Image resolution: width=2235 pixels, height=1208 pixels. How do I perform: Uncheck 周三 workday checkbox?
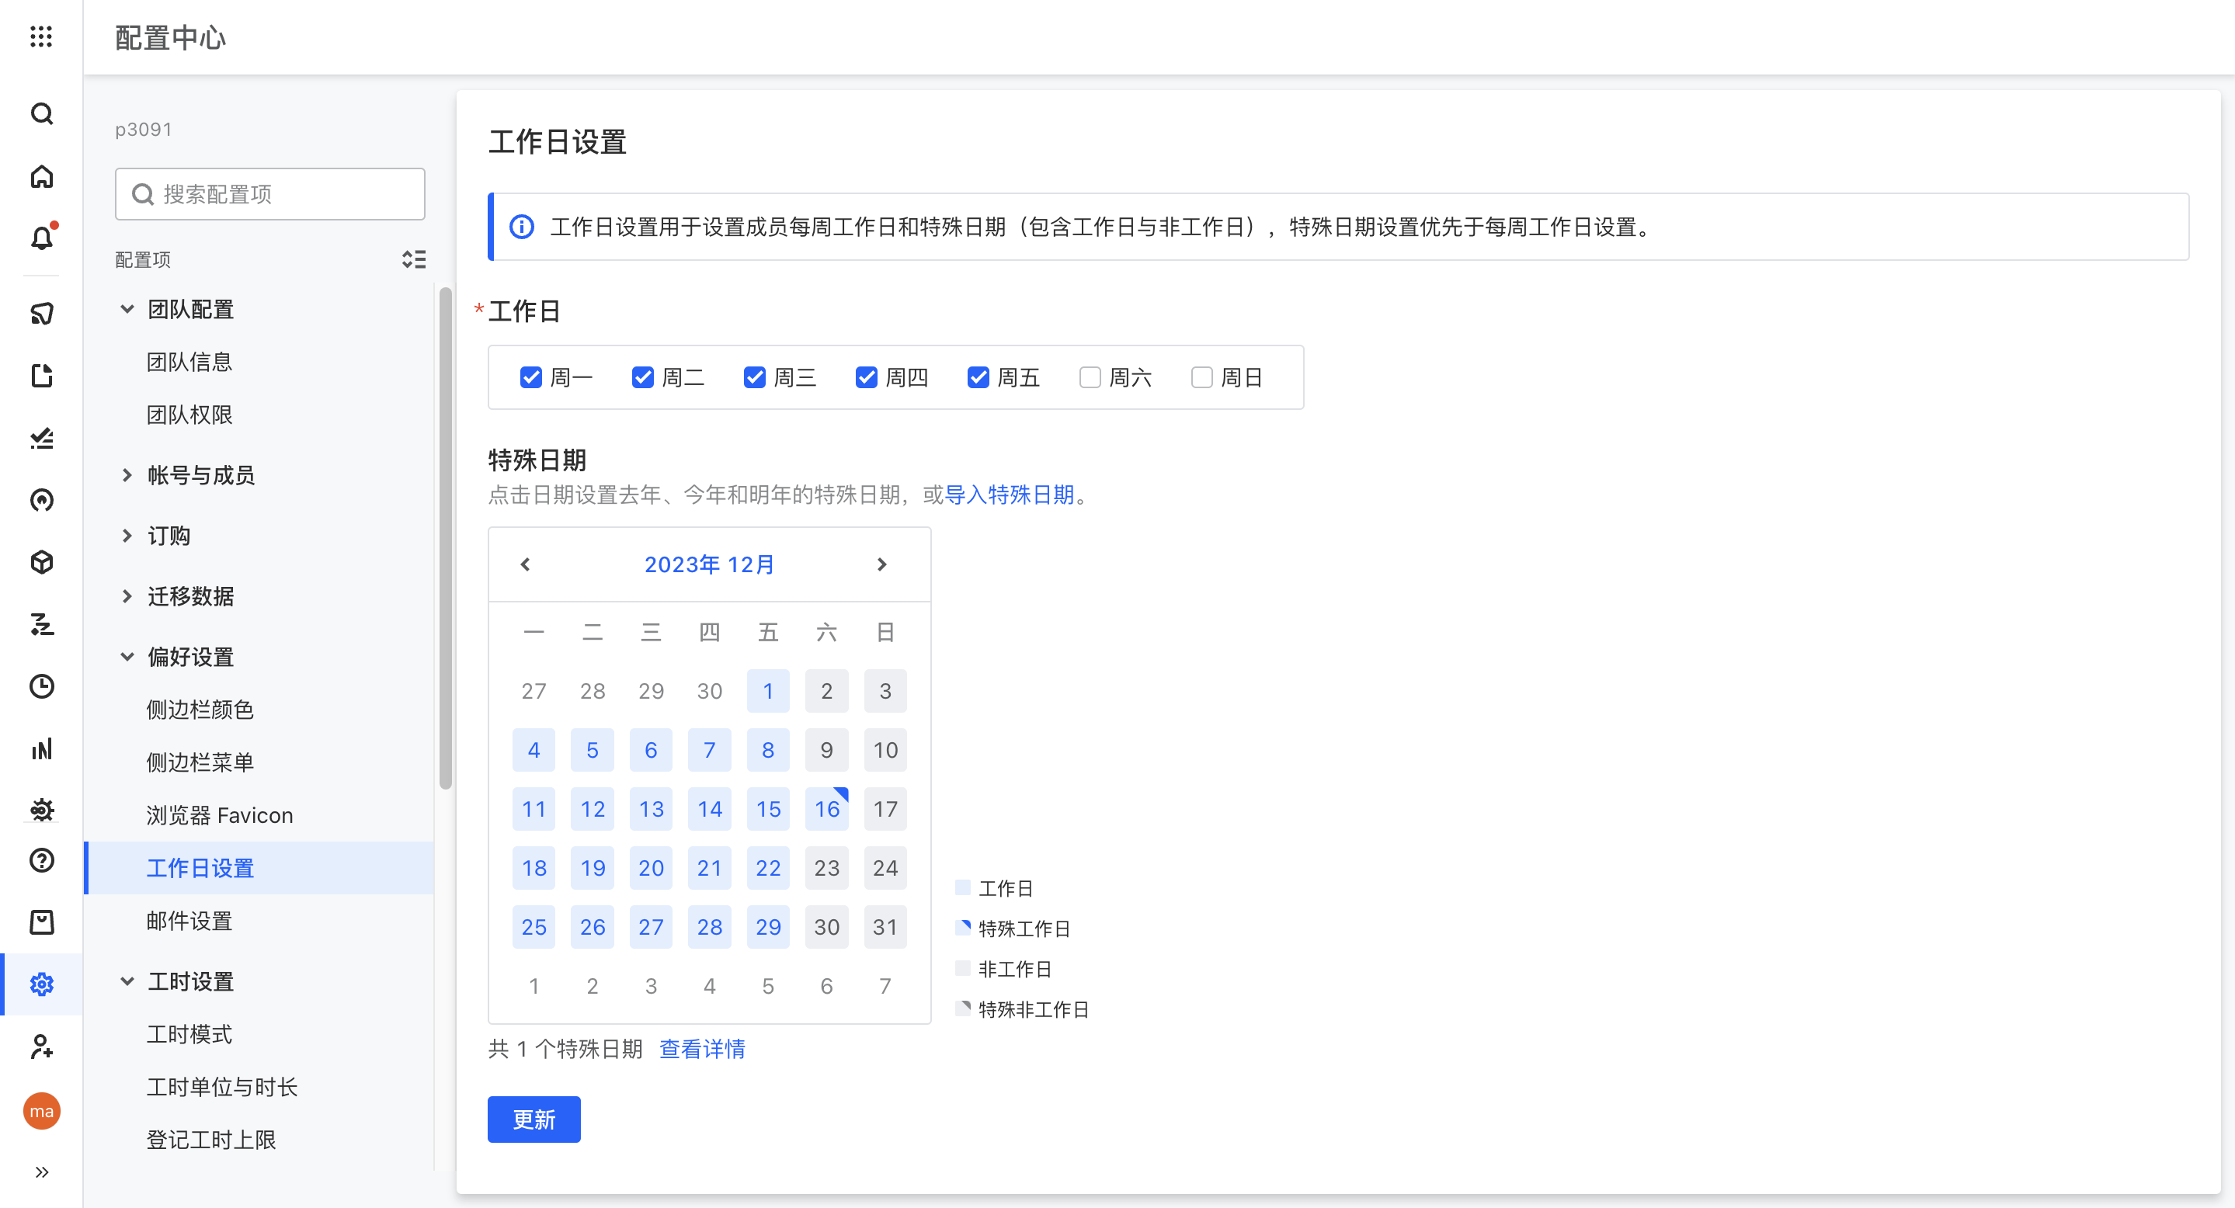pyautogui.click(x=755, y=378)
